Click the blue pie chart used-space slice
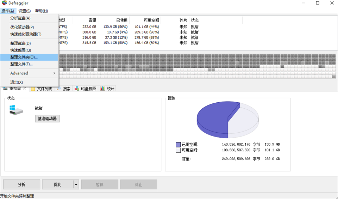The image size is (338, 199). pos(213,118)
